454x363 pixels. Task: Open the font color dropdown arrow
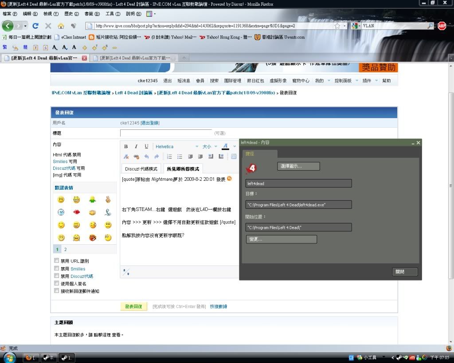234,147
